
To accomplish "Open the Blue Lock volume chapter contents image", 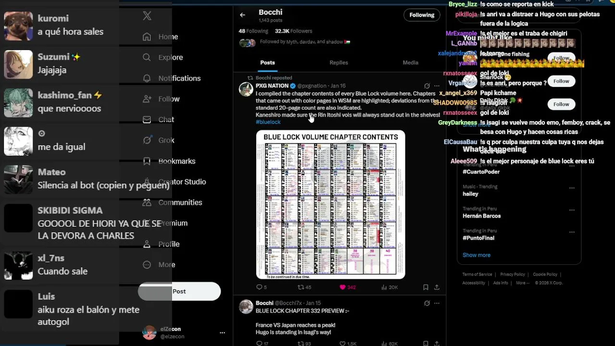I will [331, 204].
